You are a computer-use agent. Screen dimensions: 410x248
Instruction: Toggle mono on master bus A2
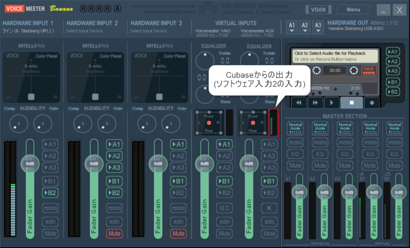click(320, 142)
